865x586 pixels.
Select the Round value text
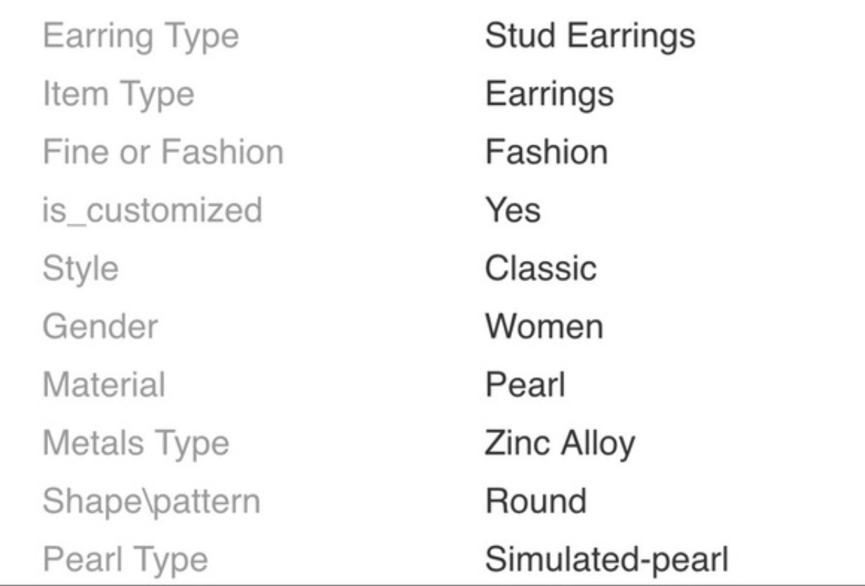coord(536,501)
